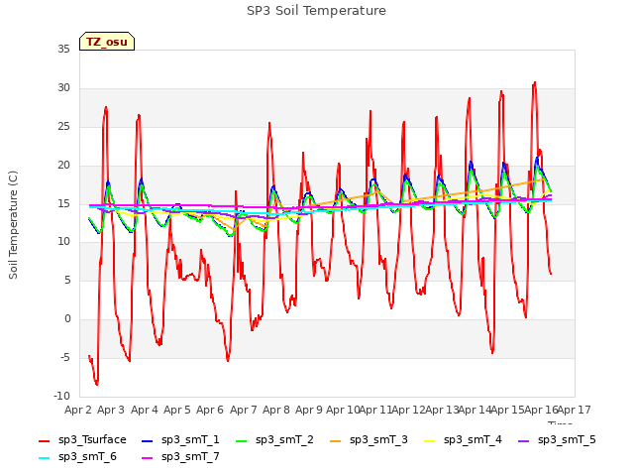This screenshot has width=634, height=476.
Task: Click the 0 y-axis tick label
Action: pyautogui.click(x=67, y=319)
